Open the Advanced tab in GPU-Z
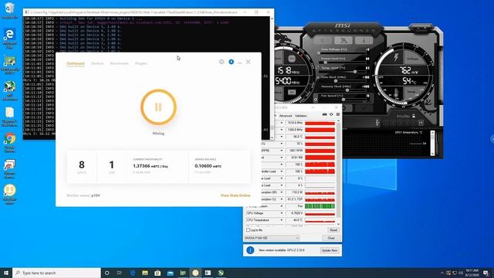494x278 pixels. pos(286,116)
